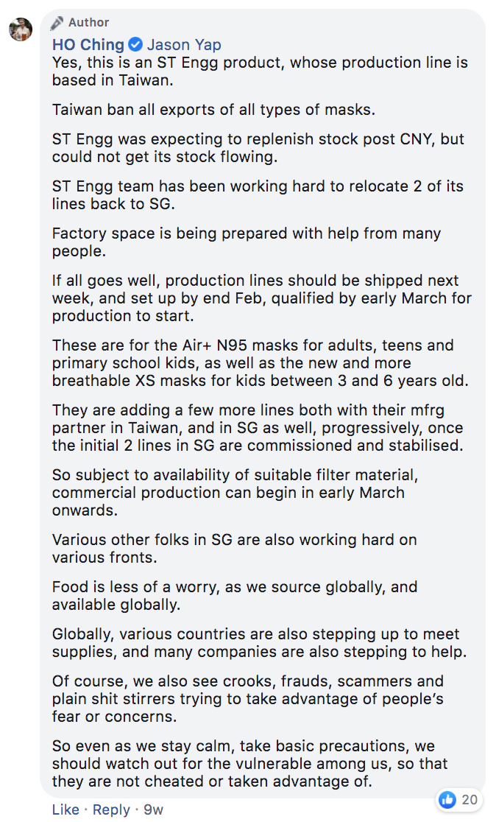Like this comment via the Like link
Viewport: 496px width, 822px height.
click(x=65, y=809)
